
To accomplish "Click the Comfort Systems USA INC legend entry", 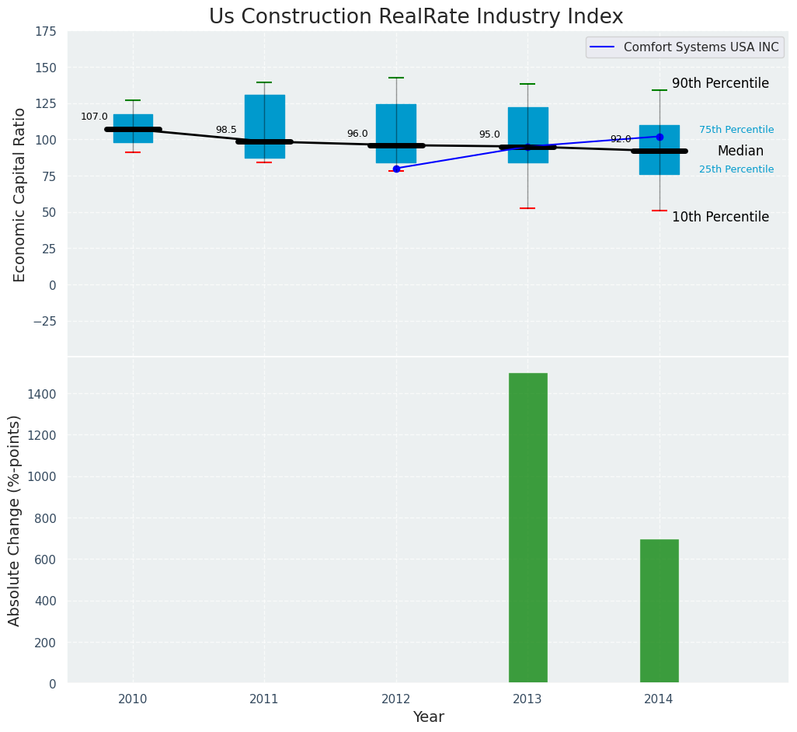I will coord(701,47).
